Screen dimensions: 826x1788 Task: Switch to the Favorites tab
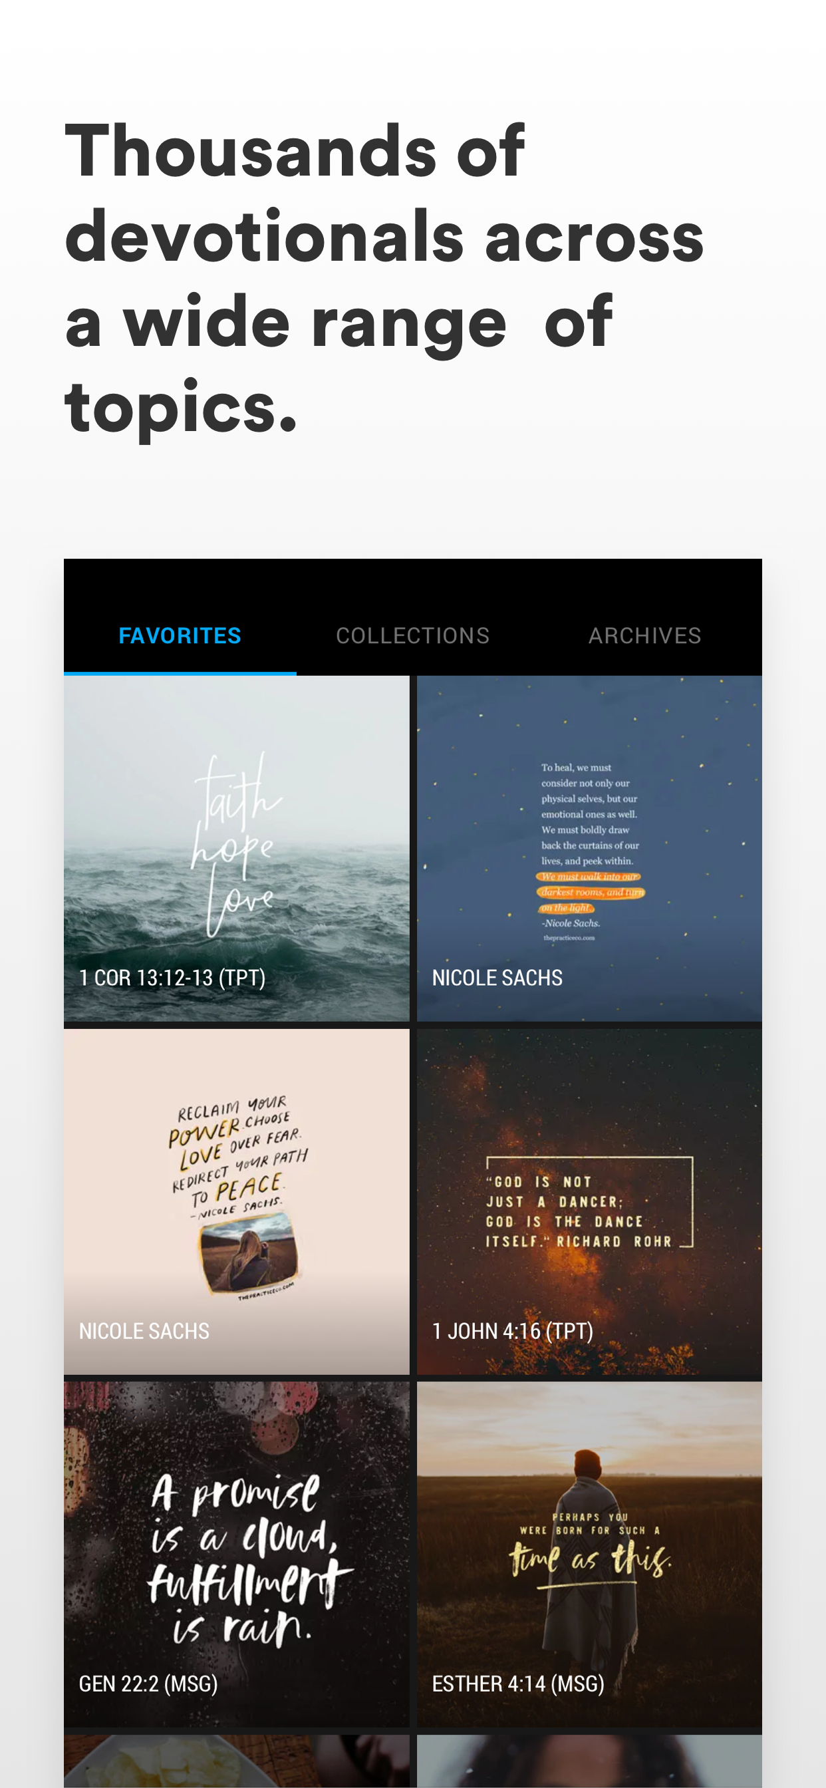[x=180, y=635]
